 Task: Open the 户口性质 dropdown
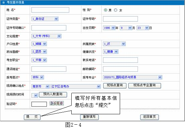tap(39, 44)
